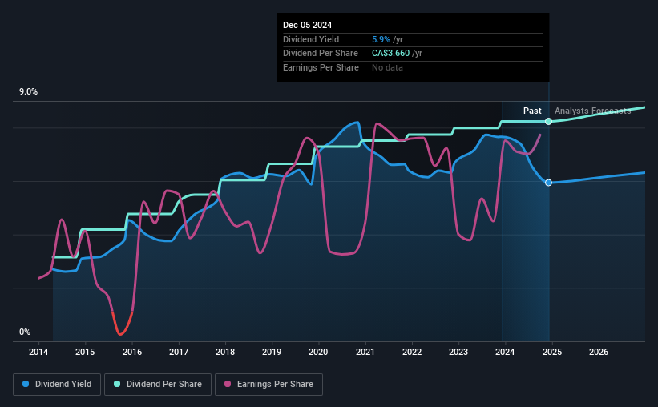The width and height of the screenshot is (658, 407).
Task: Click the 9.0% y-axis label
Action: [28, 92]
